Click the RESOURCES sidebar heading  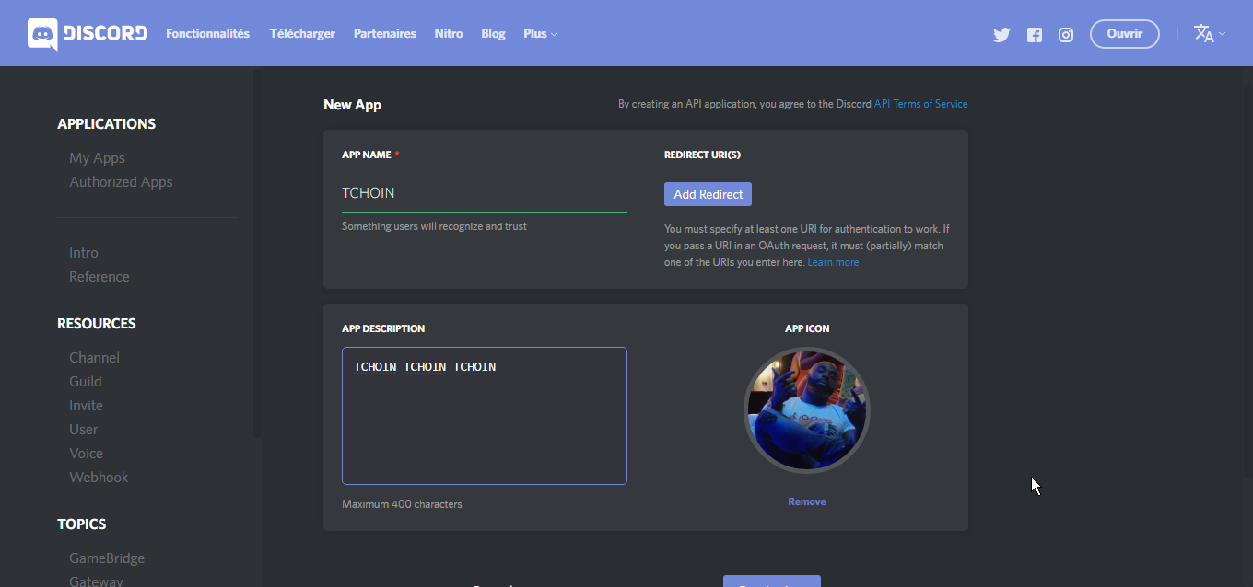pos(96,324)
